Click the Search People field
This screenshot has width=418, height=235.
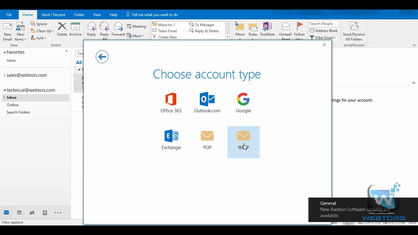coord(324,24)
